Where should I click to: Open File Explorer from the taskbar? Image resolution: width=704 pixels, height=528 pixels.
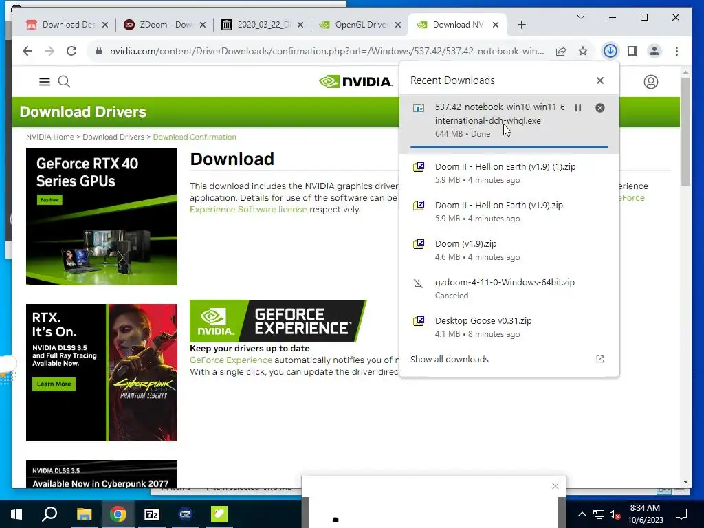coord(84,514)
